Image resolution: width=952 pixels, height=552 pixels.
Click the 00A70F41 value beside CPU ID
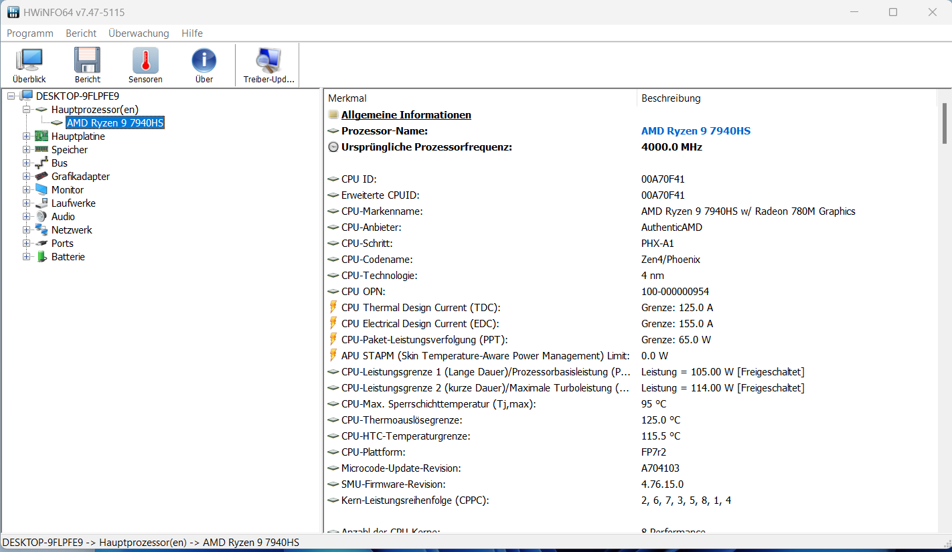pyautogui.click(x=663, y=179)
